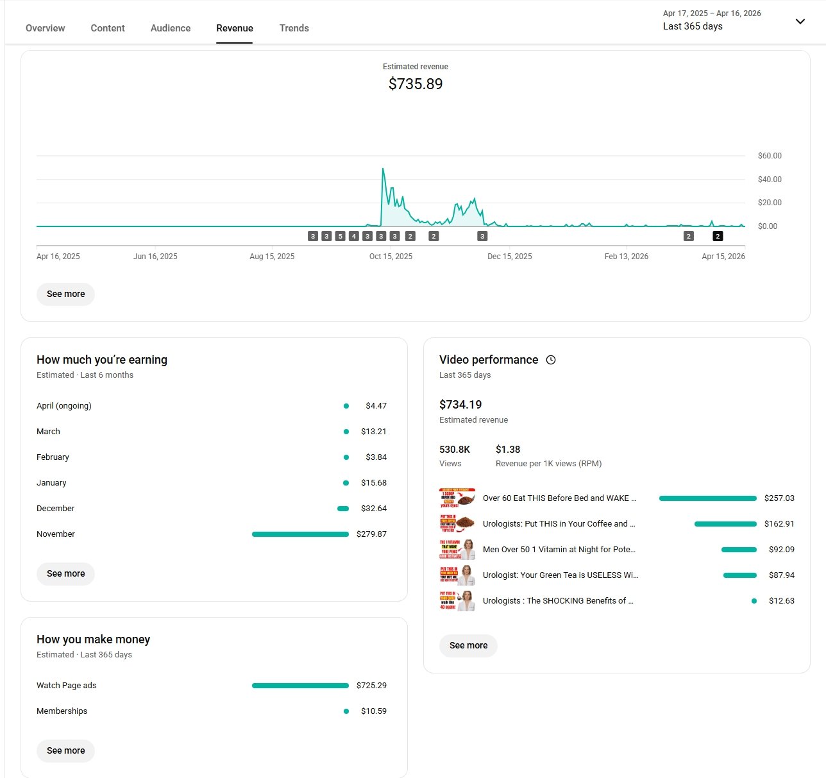The image size is (826, 778).
Task: Click the clock icon beside Video performance
Action: tap(550, 360)
